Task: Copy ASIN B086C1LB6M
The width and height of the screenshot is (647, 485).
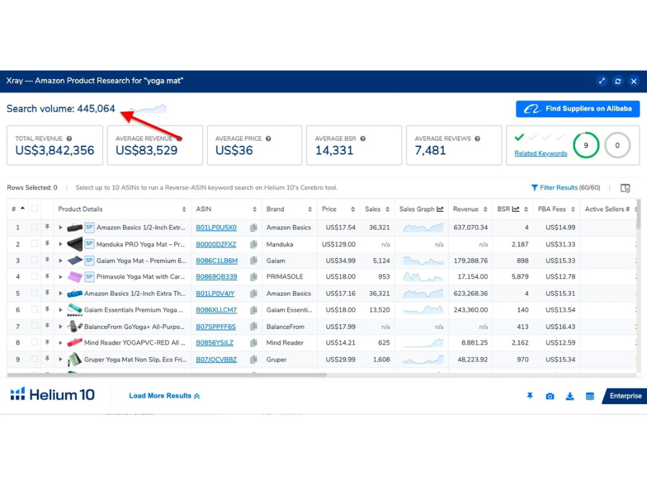Action: coord(254,261)
